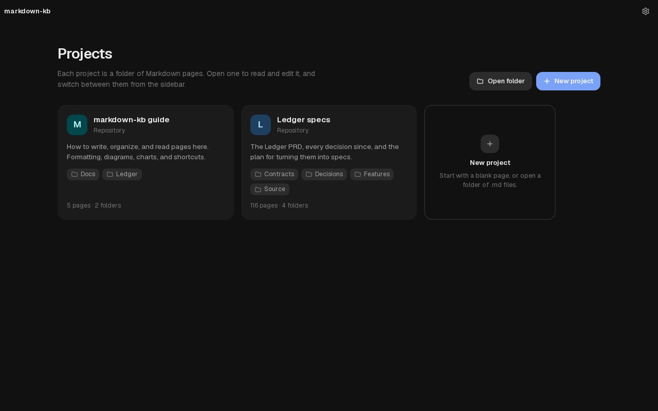Viewport: 658px width, 411px height.
Task: Click 'Each project is a folder' subtitle
Action: pos(186,79)
